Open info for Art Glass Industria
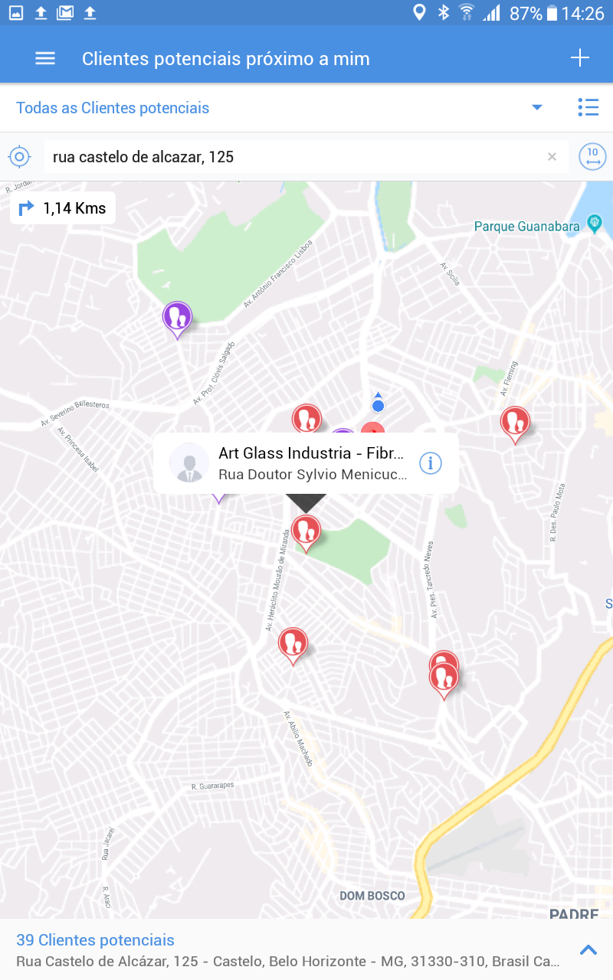613x980 pixels. (431, 462)
